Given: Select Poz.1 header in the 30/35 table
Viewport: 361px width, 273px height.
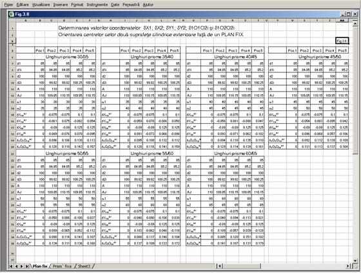Looking at the screenshot, I should [x=40, y=50].
